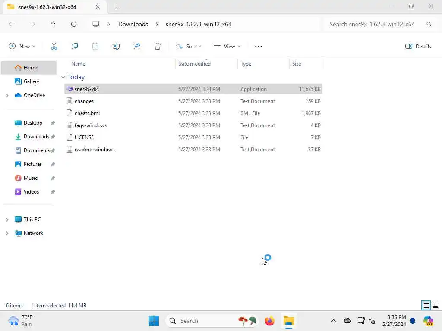Select the cheats.bml file

click(193, 113)
